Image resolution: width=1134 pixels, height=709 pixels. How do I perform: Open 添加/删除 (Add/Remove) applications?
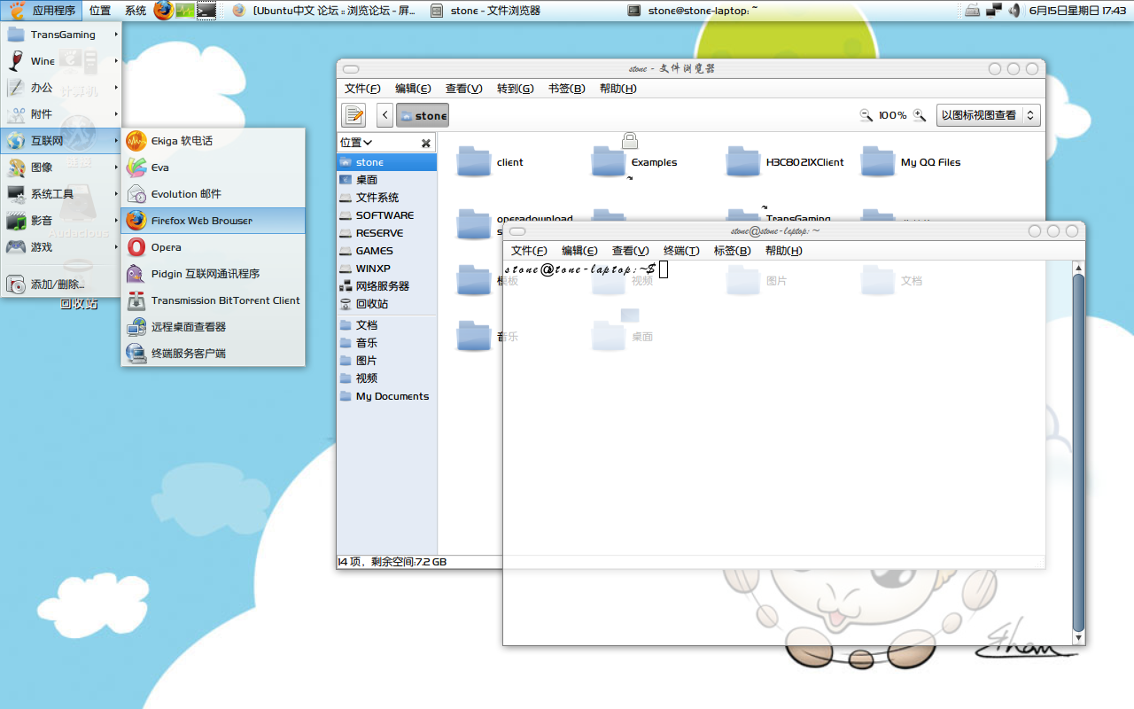pos(62,284)
